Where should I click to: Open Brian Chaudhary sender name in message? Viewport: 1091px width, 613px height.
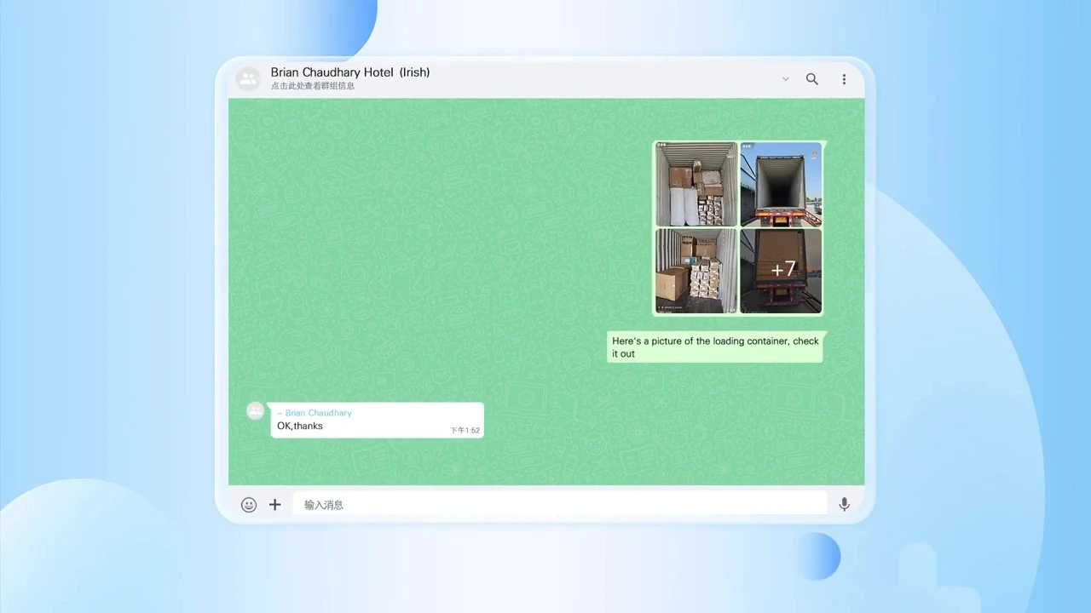click(x=315, y=413)
